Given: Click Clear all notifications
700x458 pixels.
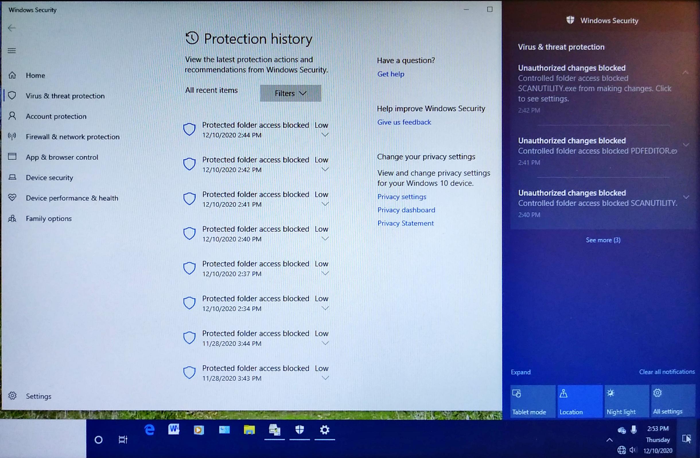Looking at the screenshot, I should coord(666,372).
